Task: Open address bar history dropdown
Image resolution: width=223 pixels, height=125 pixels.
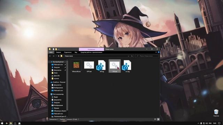Action: tap(129, 56)
